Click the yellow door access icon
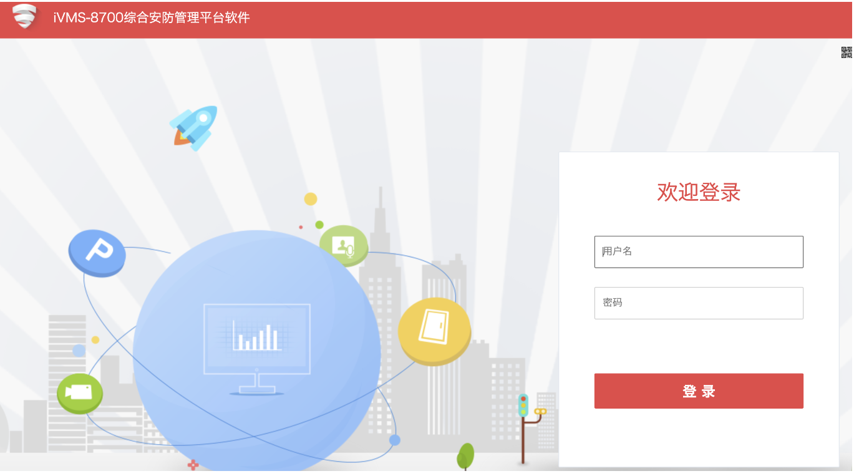This screenshot has width=854, height=476. [434, 331]
